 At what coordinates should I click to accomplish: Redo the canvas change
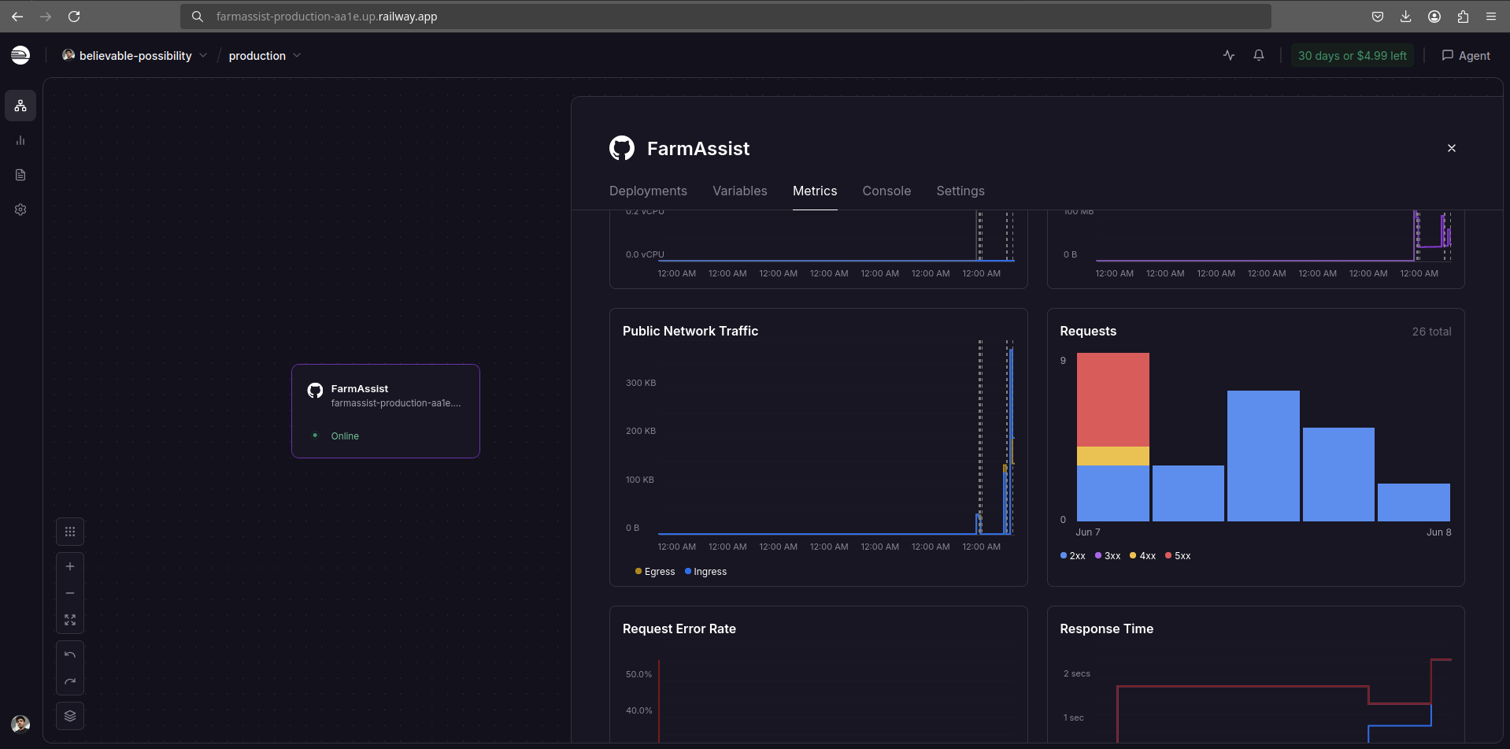[x=70, y=681]
